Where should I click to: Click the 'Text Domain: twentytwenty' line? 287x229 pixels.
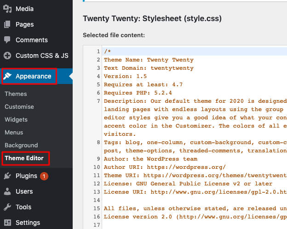[x=149, y=68]
